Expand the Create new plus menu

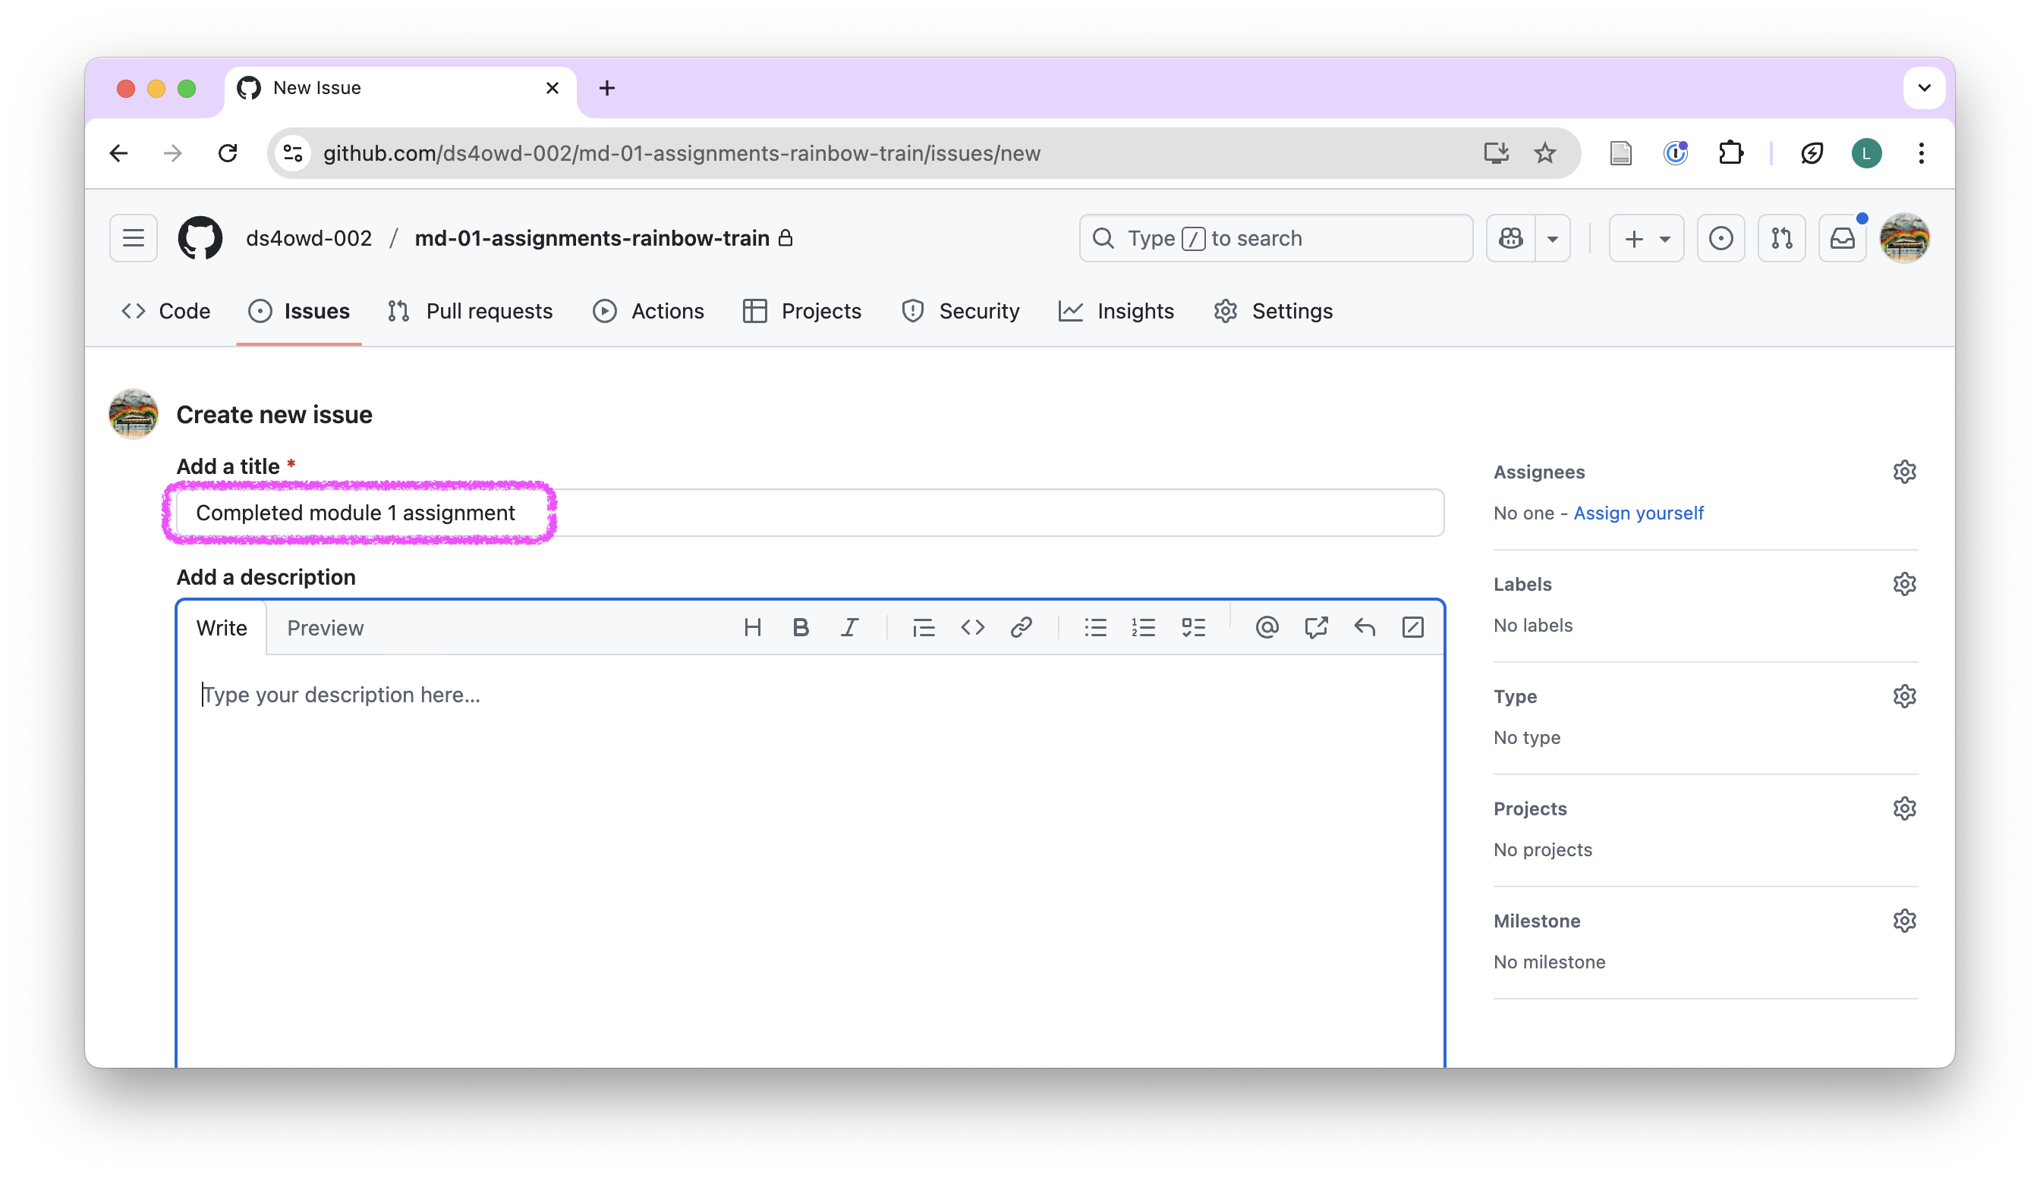(1646, 239)
